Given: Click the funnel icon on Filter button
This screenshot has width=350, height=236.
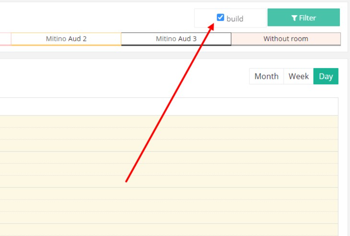Looking at the screenshot, I should click(x=294, y=18).
